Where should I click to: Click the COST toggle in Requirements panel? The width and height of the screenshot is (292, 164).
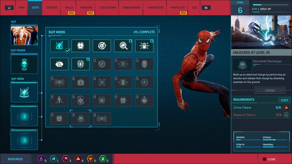[284, 100]
